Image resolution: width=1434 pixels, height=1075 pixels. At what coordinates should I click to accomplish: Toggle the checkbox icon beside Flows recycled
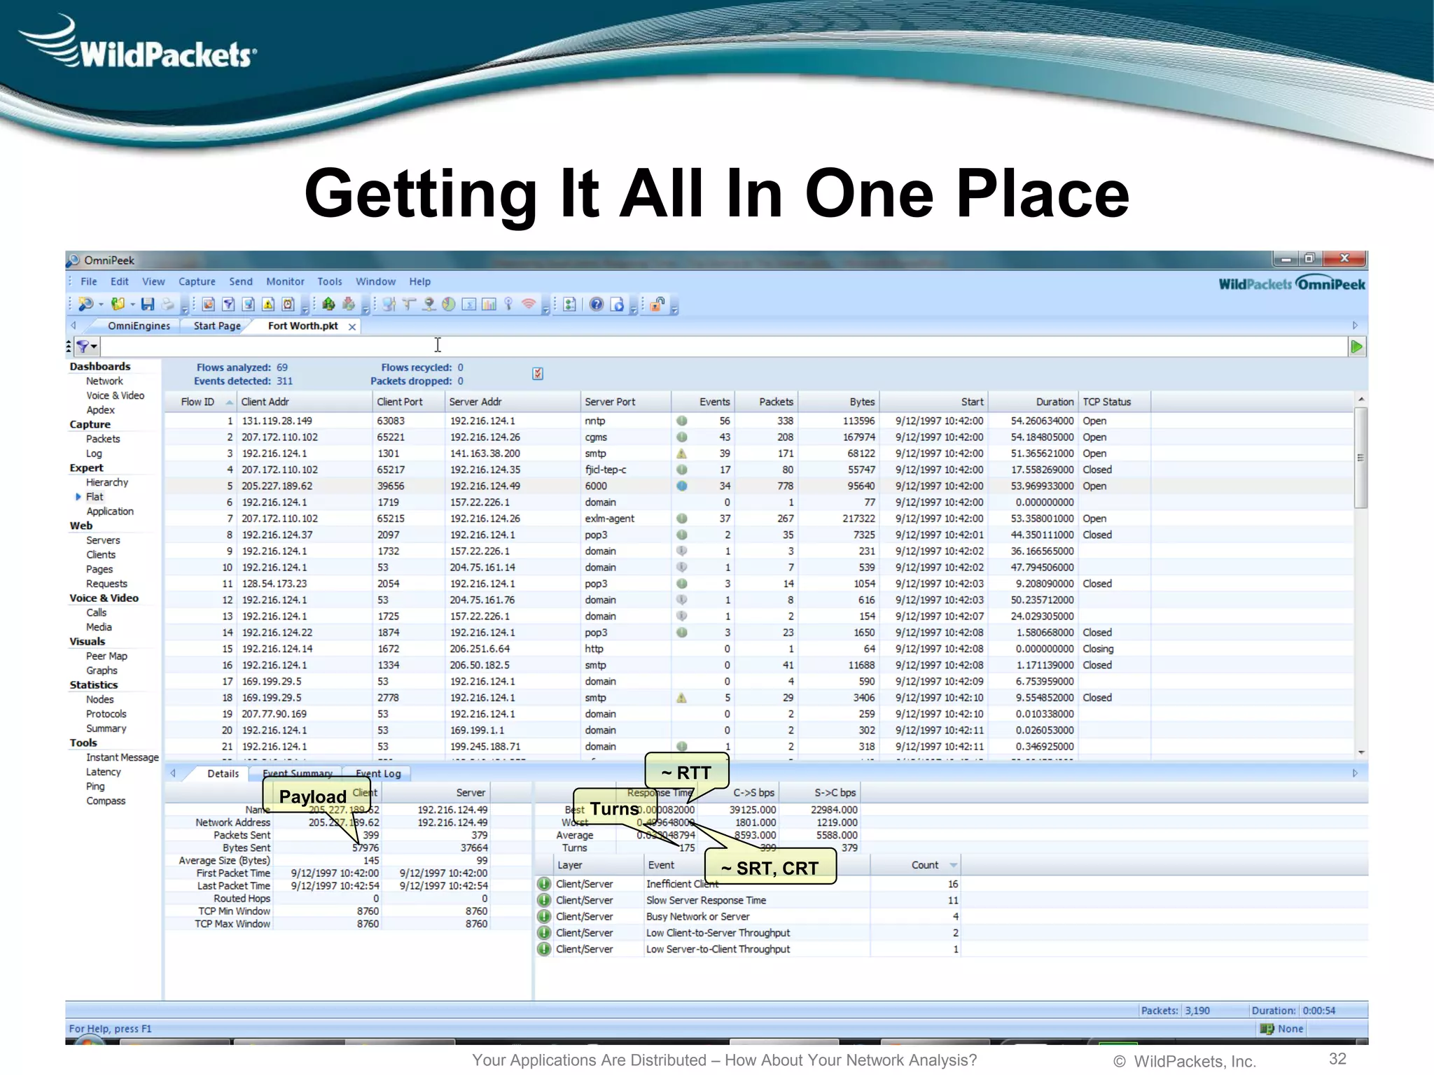538,374
